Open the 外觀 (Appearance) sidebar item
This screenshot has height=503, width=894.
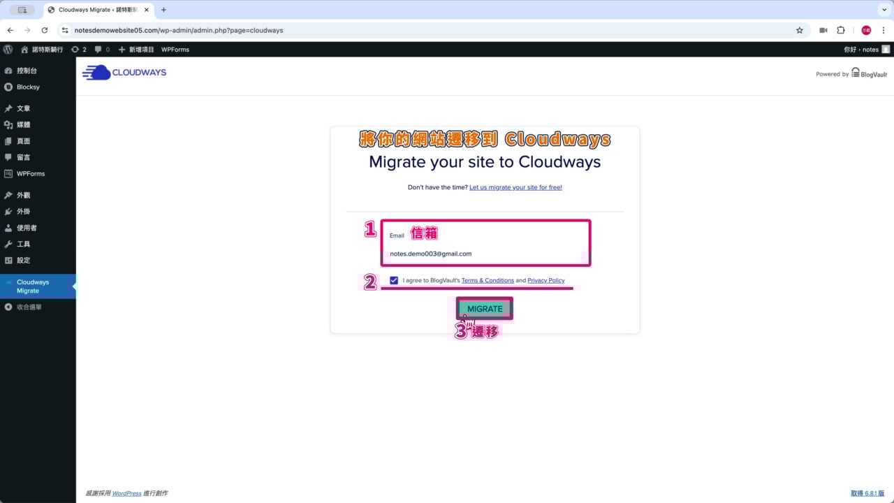point(23,195)
